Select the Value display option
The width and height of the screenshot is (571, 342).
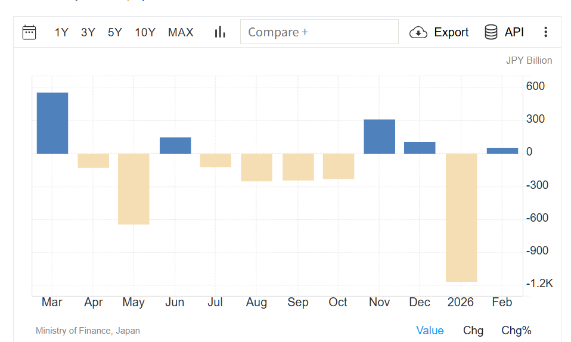[x=430, y=330]
